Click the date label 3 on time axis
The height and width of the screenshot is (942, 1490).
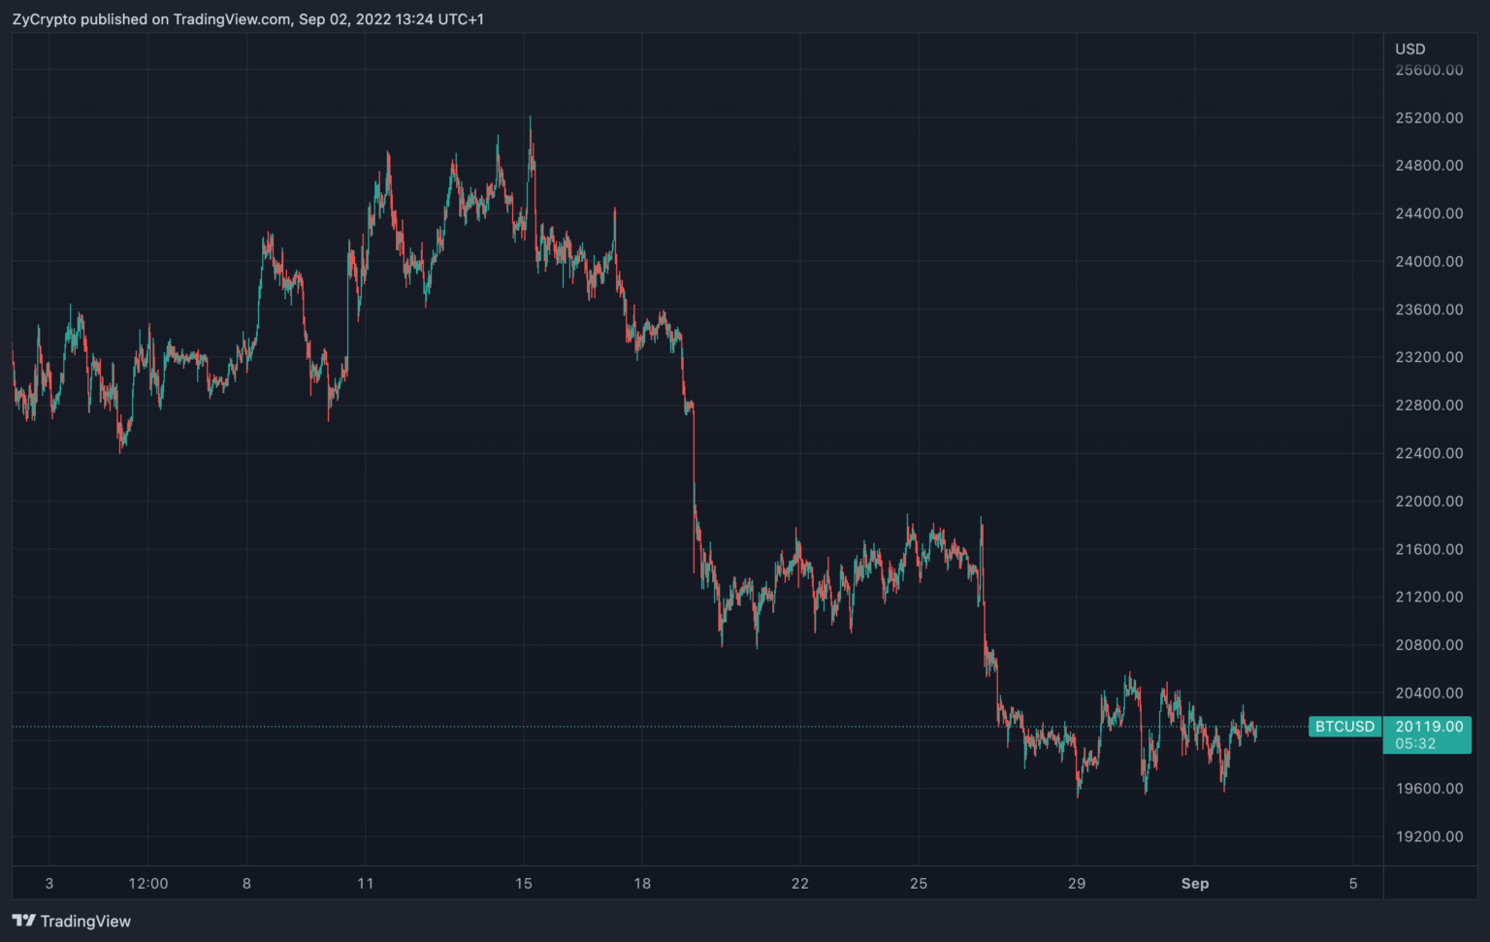coord(49,884)
